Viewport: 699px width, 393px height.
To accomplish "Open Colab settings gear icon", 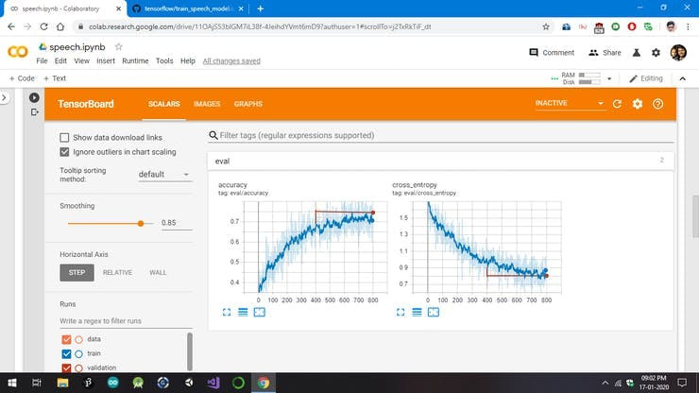I will (656, 53).
